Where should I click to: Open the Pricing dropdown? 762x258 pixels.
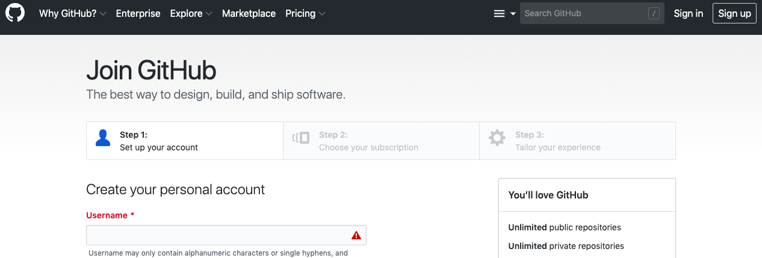[x=305, y=13]
